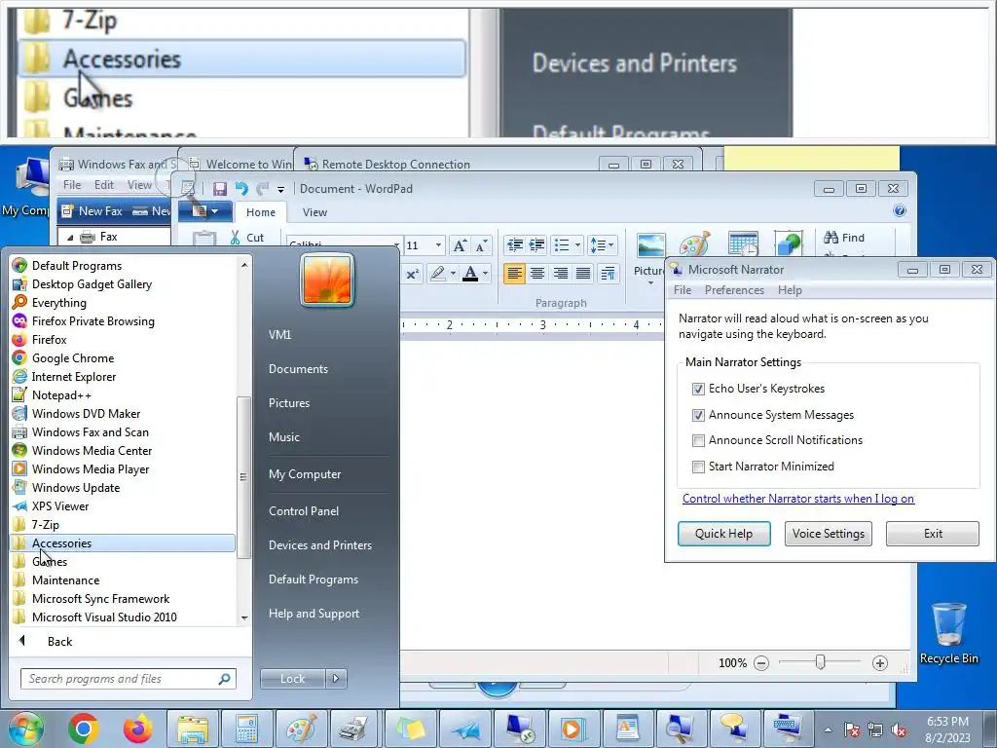This screenshot has width=997, height=748.
Task: Click the Lock button in Start menu
Action: 292,679
